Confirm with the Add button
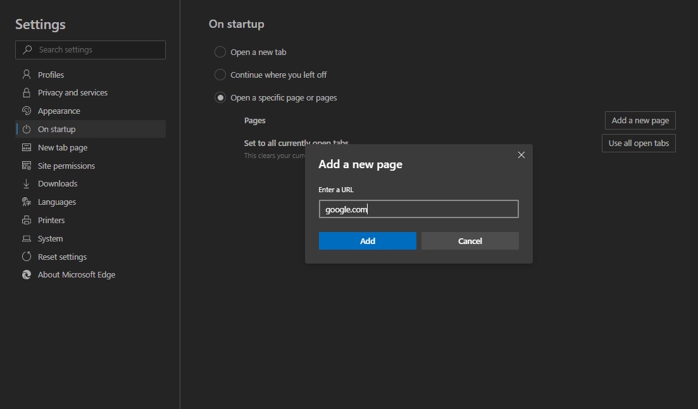The image size is (698, 409). pyautogui.click(x=367, y=241)
